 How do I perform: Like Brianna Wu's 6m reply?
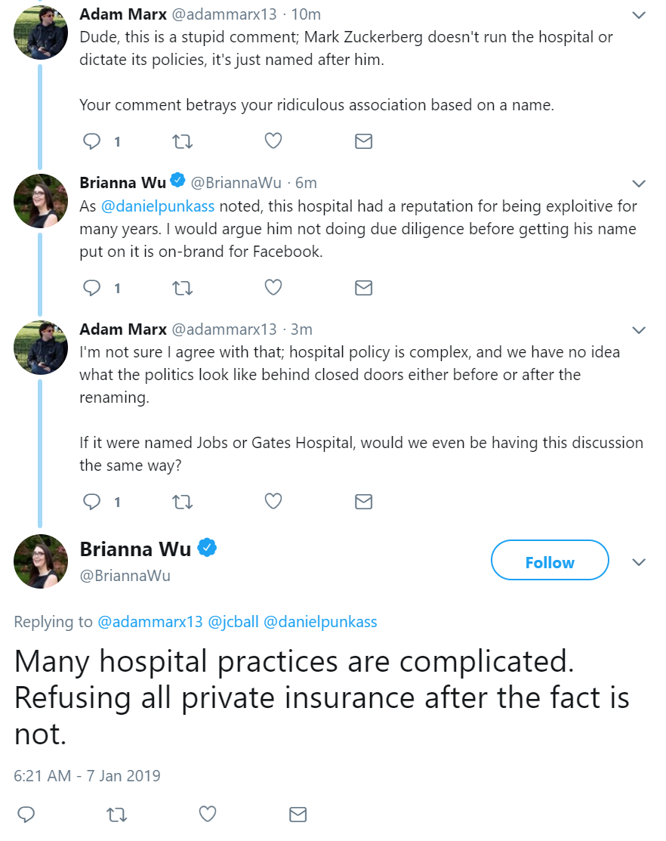click(x=273, y=287)
